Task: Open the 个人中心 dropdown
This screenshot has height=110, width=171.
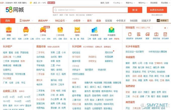Action: point(118,3)
